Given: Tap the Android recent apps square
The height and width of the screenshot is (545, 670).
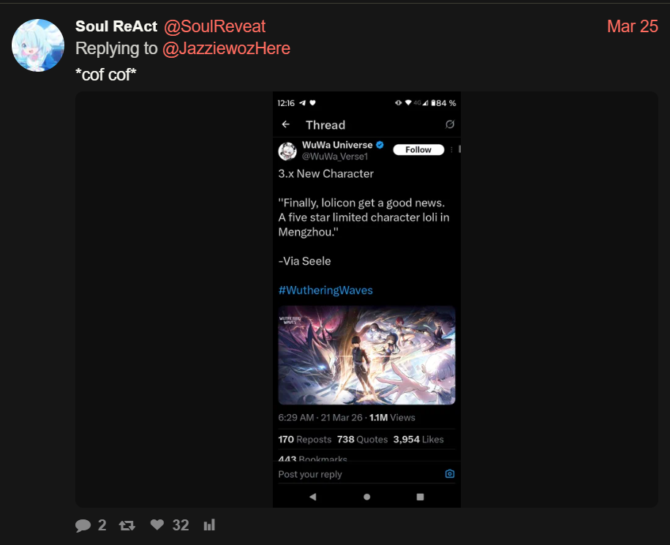Looking at the screenshot, I should point(420,496).
